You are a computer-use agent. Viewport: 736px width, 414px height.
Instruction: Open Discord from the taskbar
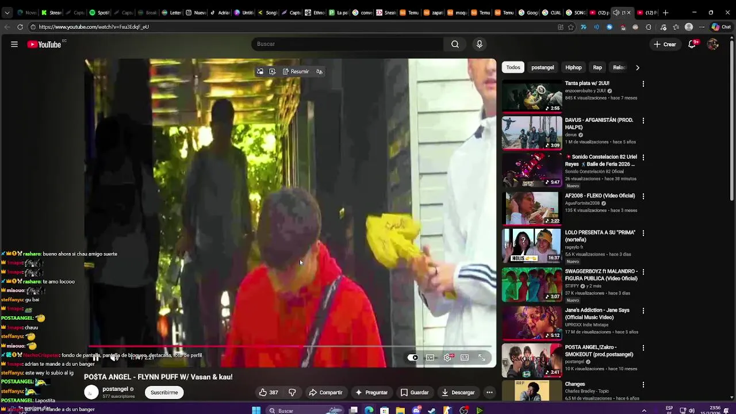pyautogui.click(x=416, y=411)
